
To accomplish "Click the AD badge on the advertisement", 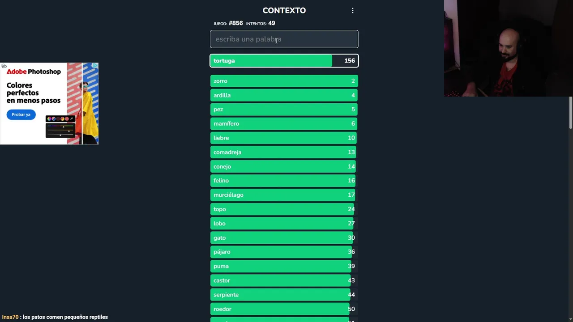I will tap(4, 66).
